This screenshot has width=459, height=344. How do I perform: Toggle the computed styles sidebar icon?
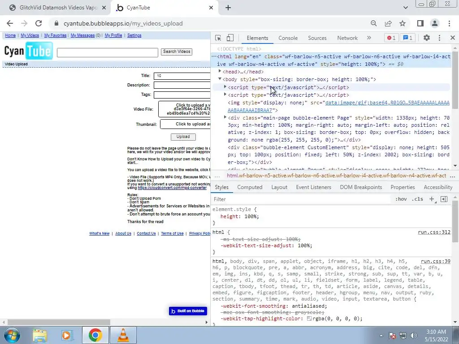coord(444,199)
